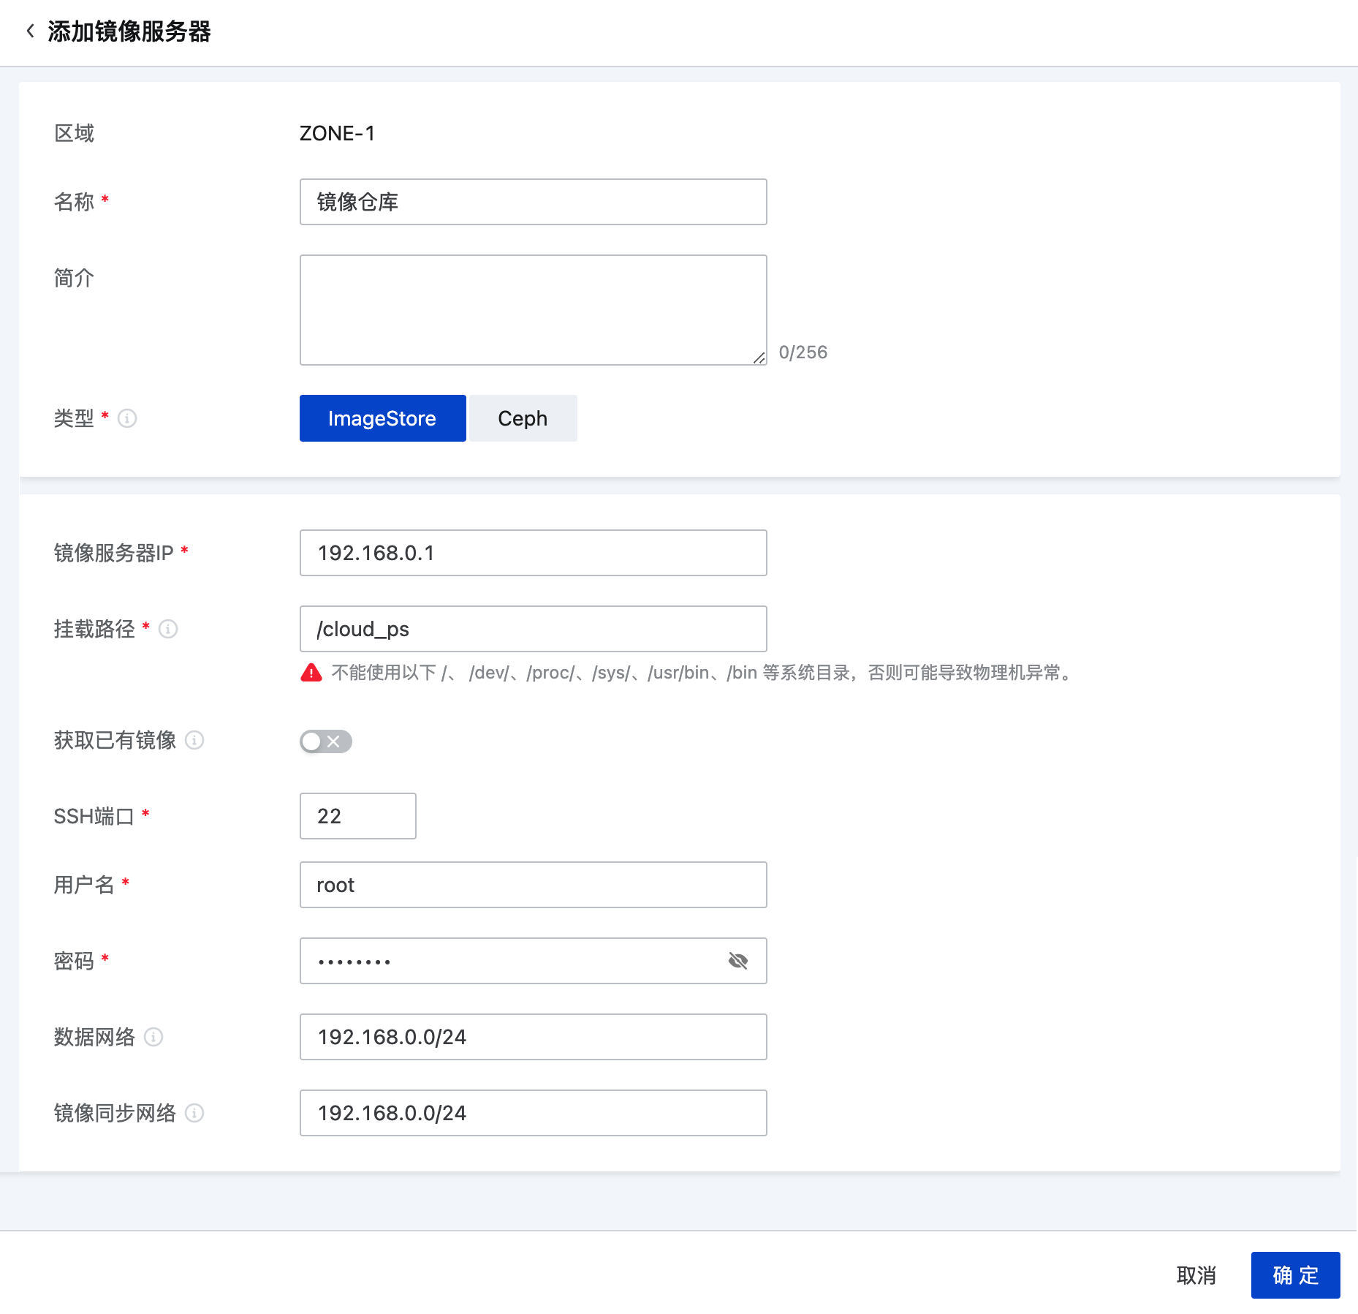Click the 取消 cancel button
This screenshot has height=1314, width=1358.
pos(1196,1275)
